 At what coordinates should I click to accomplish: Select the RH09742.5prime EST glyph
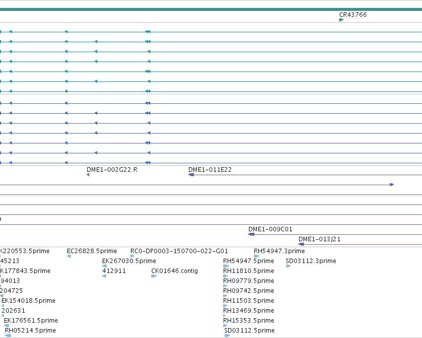click(x=226, y=296)
